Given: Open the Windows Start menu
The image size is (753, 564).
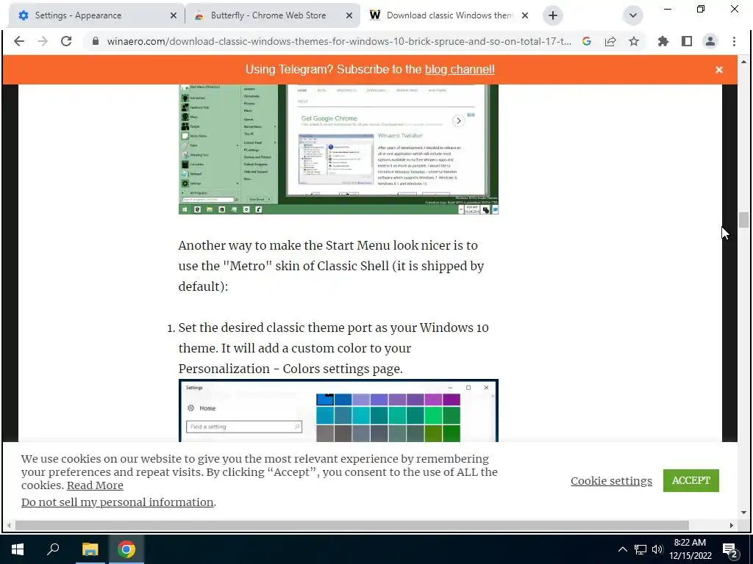Looking at the screenshot, I should click(x=18, y=549).
